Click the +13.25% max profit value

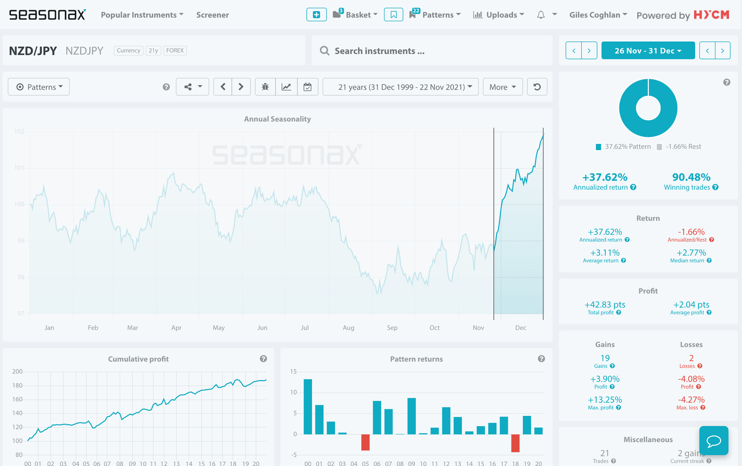[x=605, y=399]
